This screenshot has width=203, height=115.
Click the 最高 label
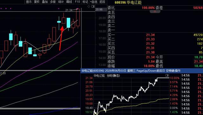coord(159,62)
